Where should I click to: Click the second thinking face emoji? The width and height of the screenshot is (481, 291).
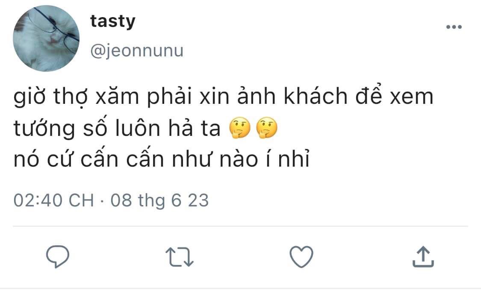[x=266, y=128]
